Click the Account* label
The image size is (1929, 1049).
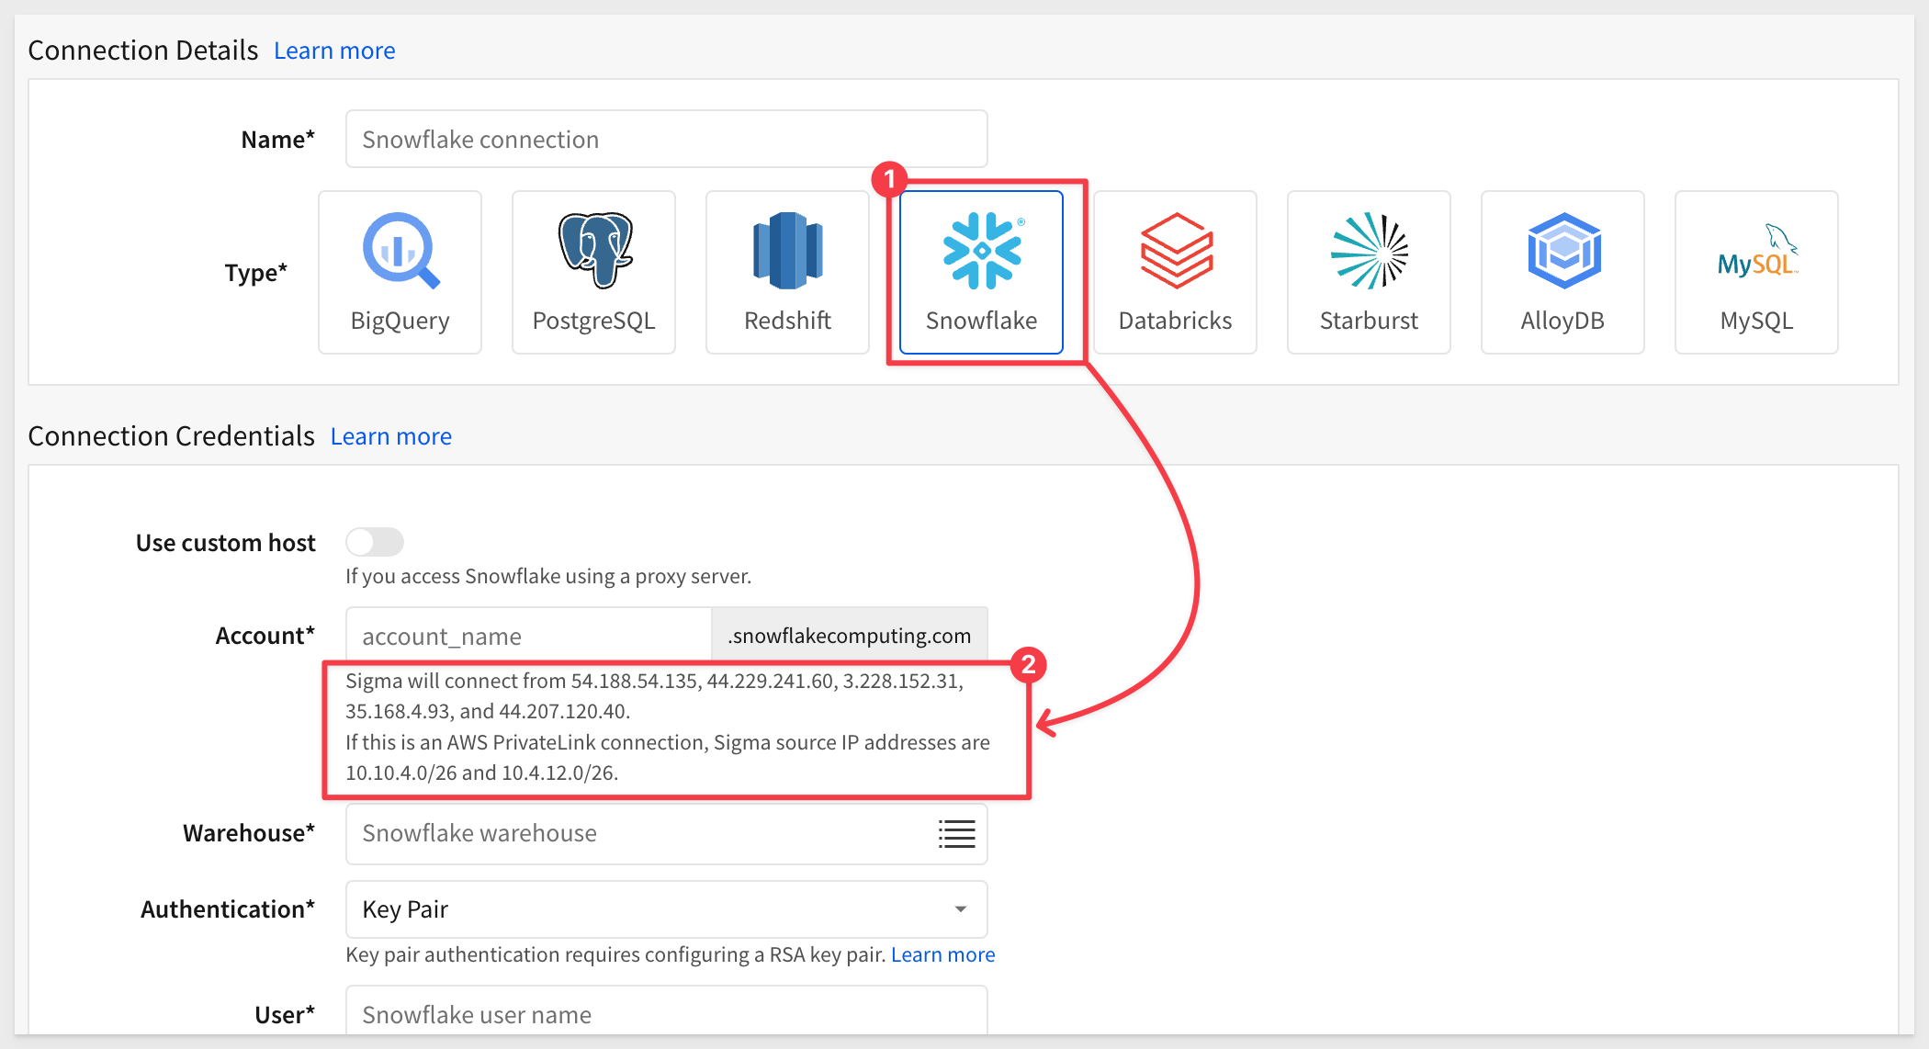(265, 636)
